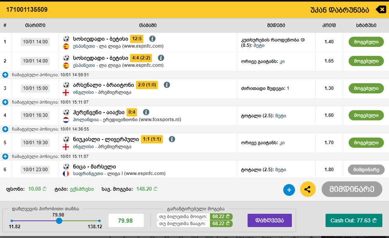Screen dimensions: 389x238
Task: Click შედეგი column header
Action: (x=276, y=25)
